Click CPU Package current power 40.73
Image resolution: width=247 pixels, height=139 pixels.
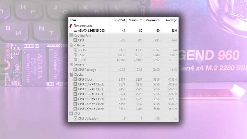click(x=122, y=70)
